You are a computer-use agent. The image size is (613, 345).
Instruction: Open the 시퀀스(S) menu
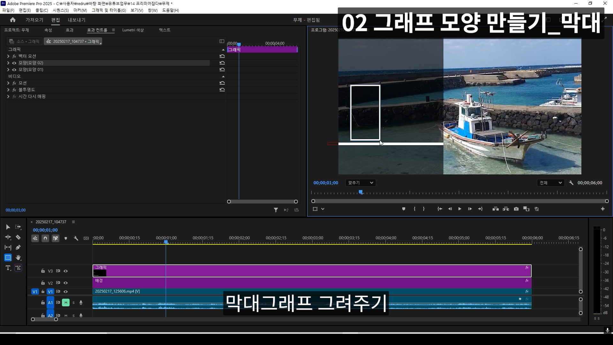[61, 10]
